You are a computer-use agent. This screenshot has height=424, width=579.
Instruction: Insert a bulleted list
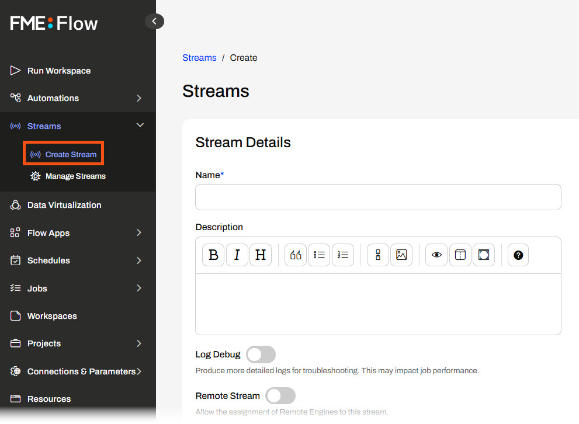coord(319,255)
